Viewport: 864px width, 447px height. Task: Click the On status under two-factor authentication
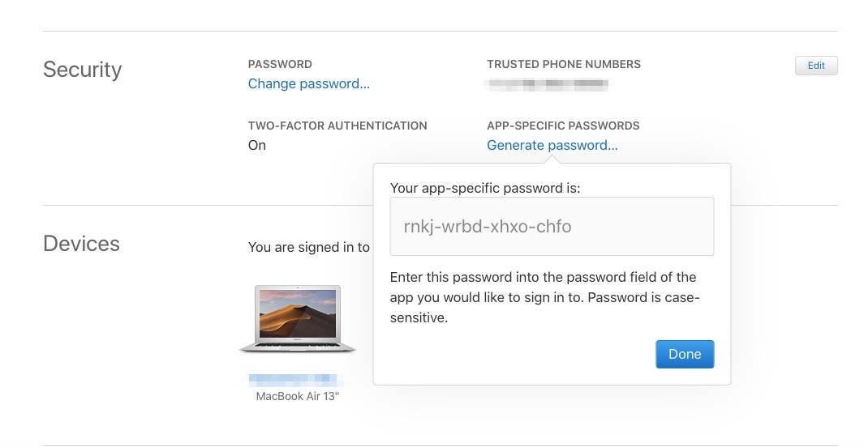tap(257, 145)
